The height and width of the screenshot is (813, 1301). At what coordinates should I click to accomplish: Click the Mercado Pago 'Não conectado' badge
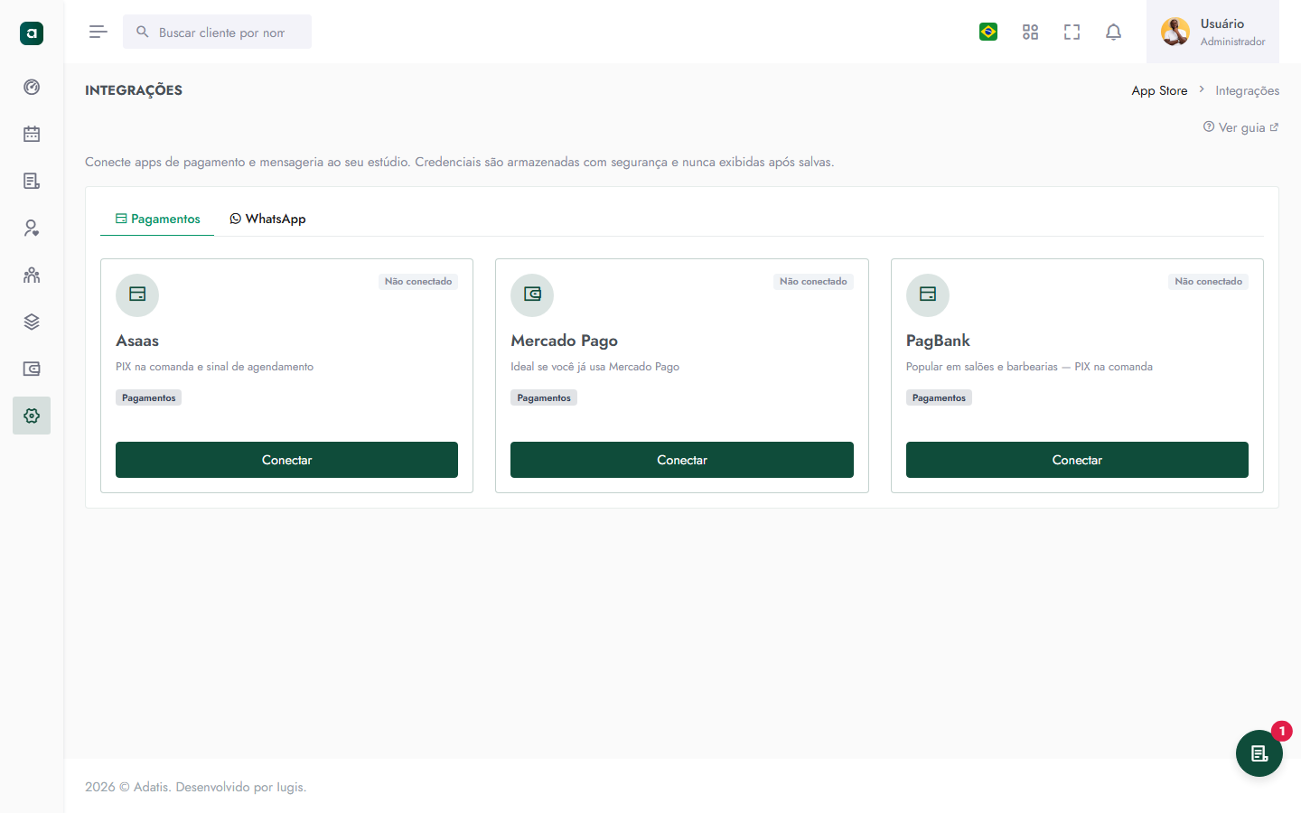coord(813,282)
